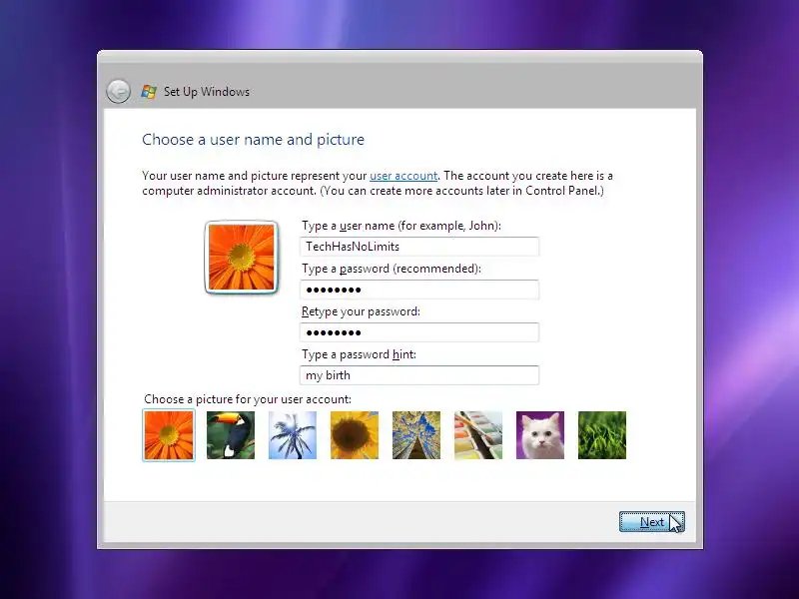Click the Next button

point(652,522)
